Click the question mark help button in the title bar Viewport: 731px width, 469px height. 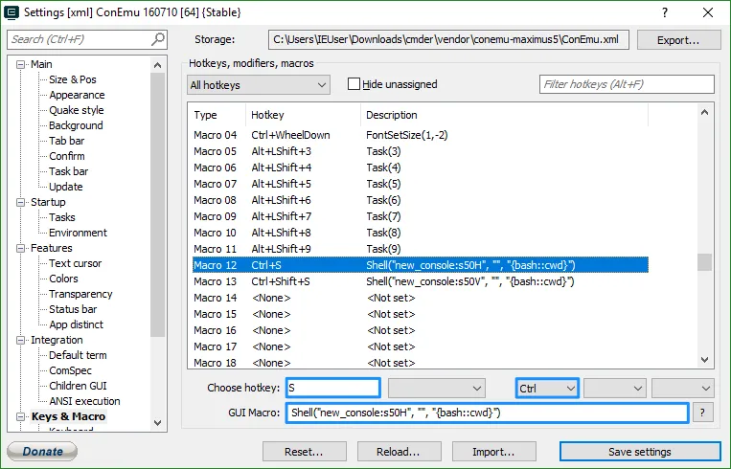[x=665, y=12]
